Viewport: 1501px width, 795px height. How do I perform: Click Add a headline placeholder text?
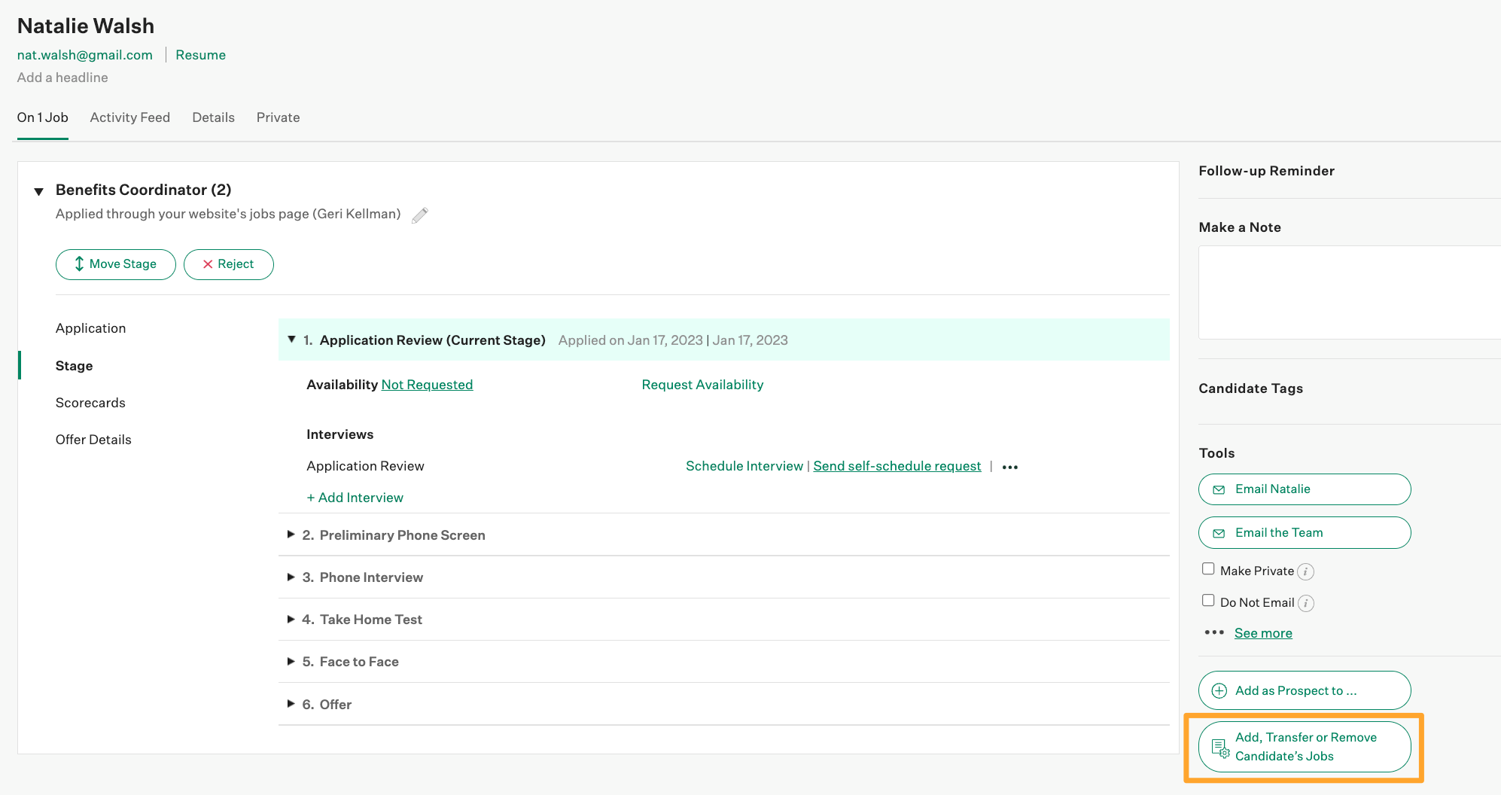[x=62, y=78]
